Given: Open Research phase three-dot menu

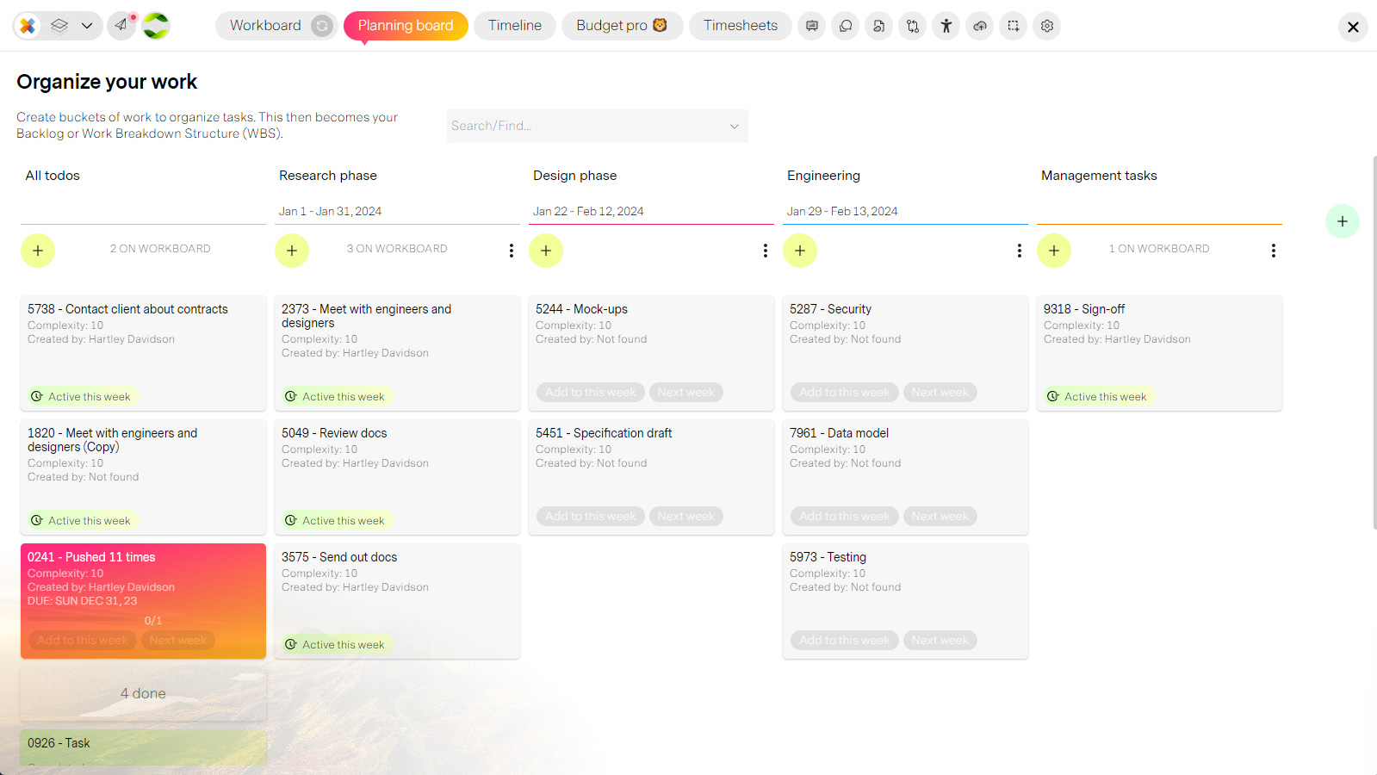Looking at the screenshot, I should [x=512, y=251].
